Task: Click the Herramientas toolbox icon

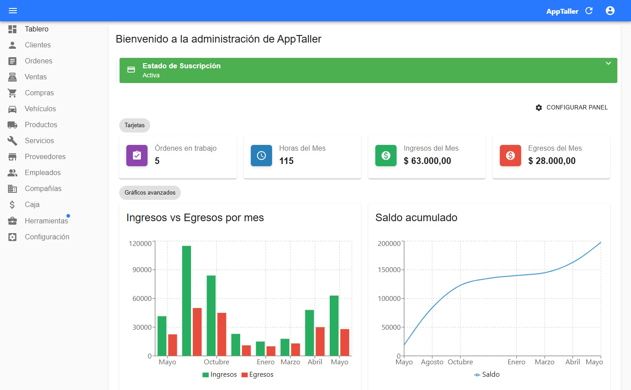Action: (12, 221)
